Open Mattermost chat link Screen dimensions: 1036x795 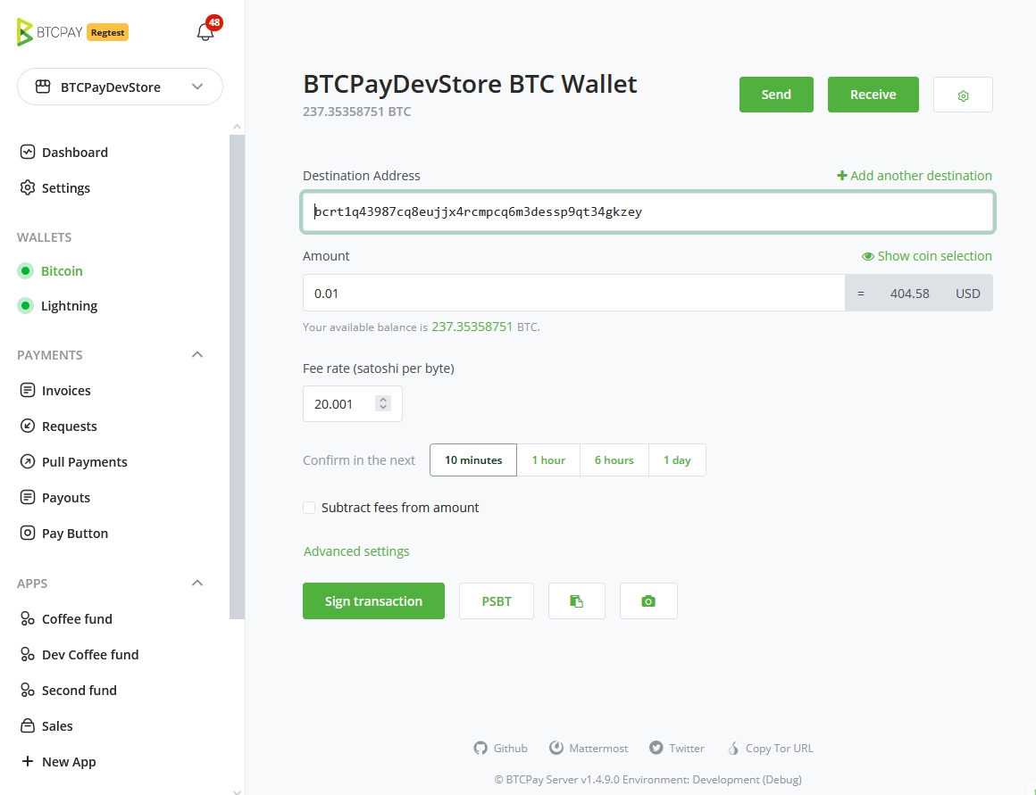point(589,749)
